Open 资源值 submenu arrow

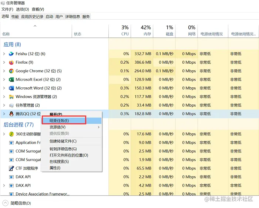[99, 127]
